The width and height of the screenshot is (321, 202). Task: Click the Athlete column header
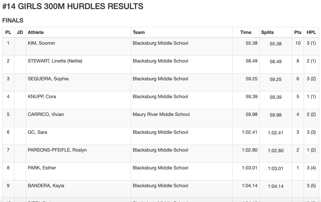36,32
